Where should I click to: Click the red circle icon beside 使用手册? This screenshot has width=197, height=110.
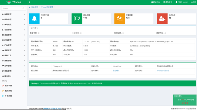pyautogui.click(x=3, y=86)
